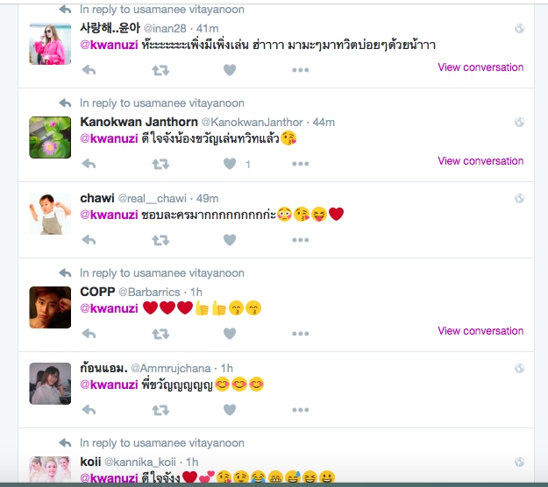Retweet the COPP @Barbarrics tweet
548x487 pixels.
pyautogui.click(x=160, y=334)
